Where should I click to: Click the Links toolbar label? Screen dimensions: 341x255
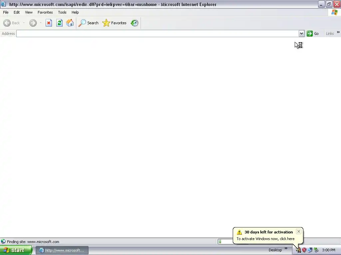coord(330,34)
